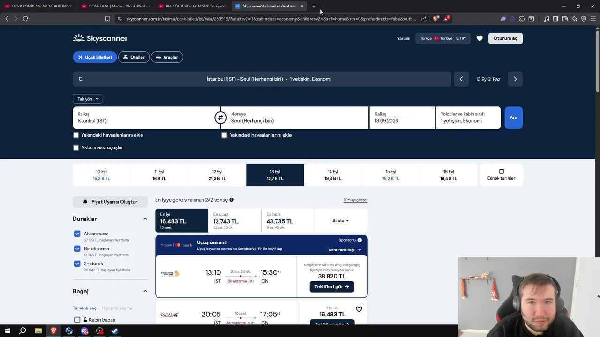The width and height of the screenshot is (600, 337).
Task: Go back in browser history
Action: pyautogui.click(x=7, y=19)
